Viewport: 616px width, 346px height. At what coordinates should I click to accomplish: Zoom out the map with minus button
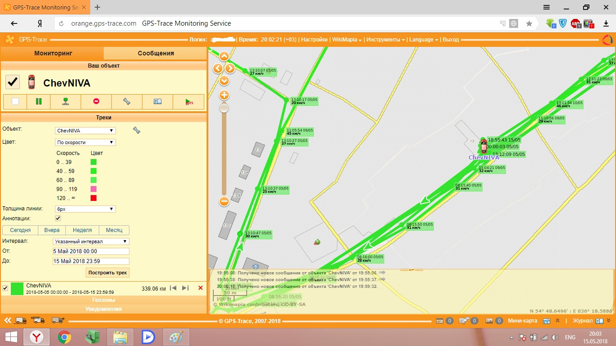click(x=224, y=201)
